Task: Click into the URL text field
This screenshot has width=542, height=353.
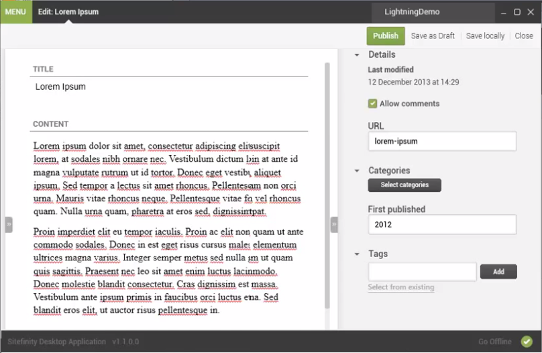Action: click(x=442, y=141)
